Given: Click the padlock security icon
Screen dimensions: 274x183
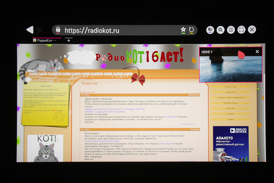Looking at the screenshot, I should [58, 30].
